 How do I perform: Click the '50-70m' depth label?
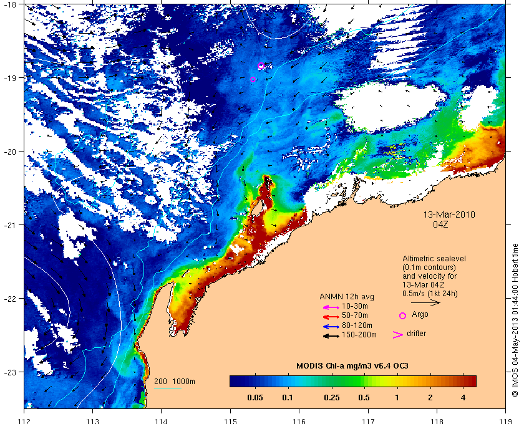[354, 316]
